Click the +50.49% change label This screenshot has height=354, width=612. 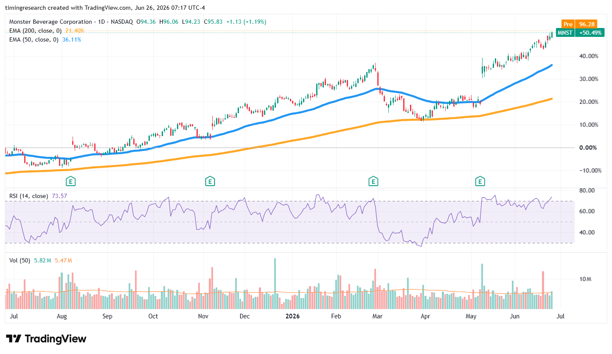click(x=590, y=33)
